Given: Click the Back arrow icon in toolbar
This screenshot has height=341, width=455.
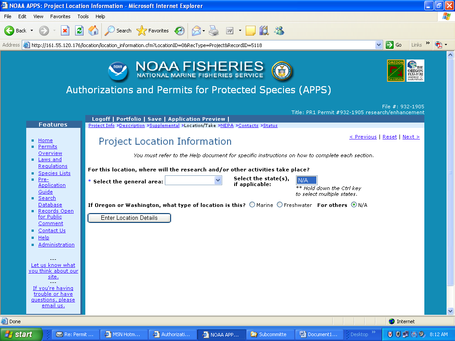Looking at the screenshot, I should pyautogui.click(x=9, y=31).
